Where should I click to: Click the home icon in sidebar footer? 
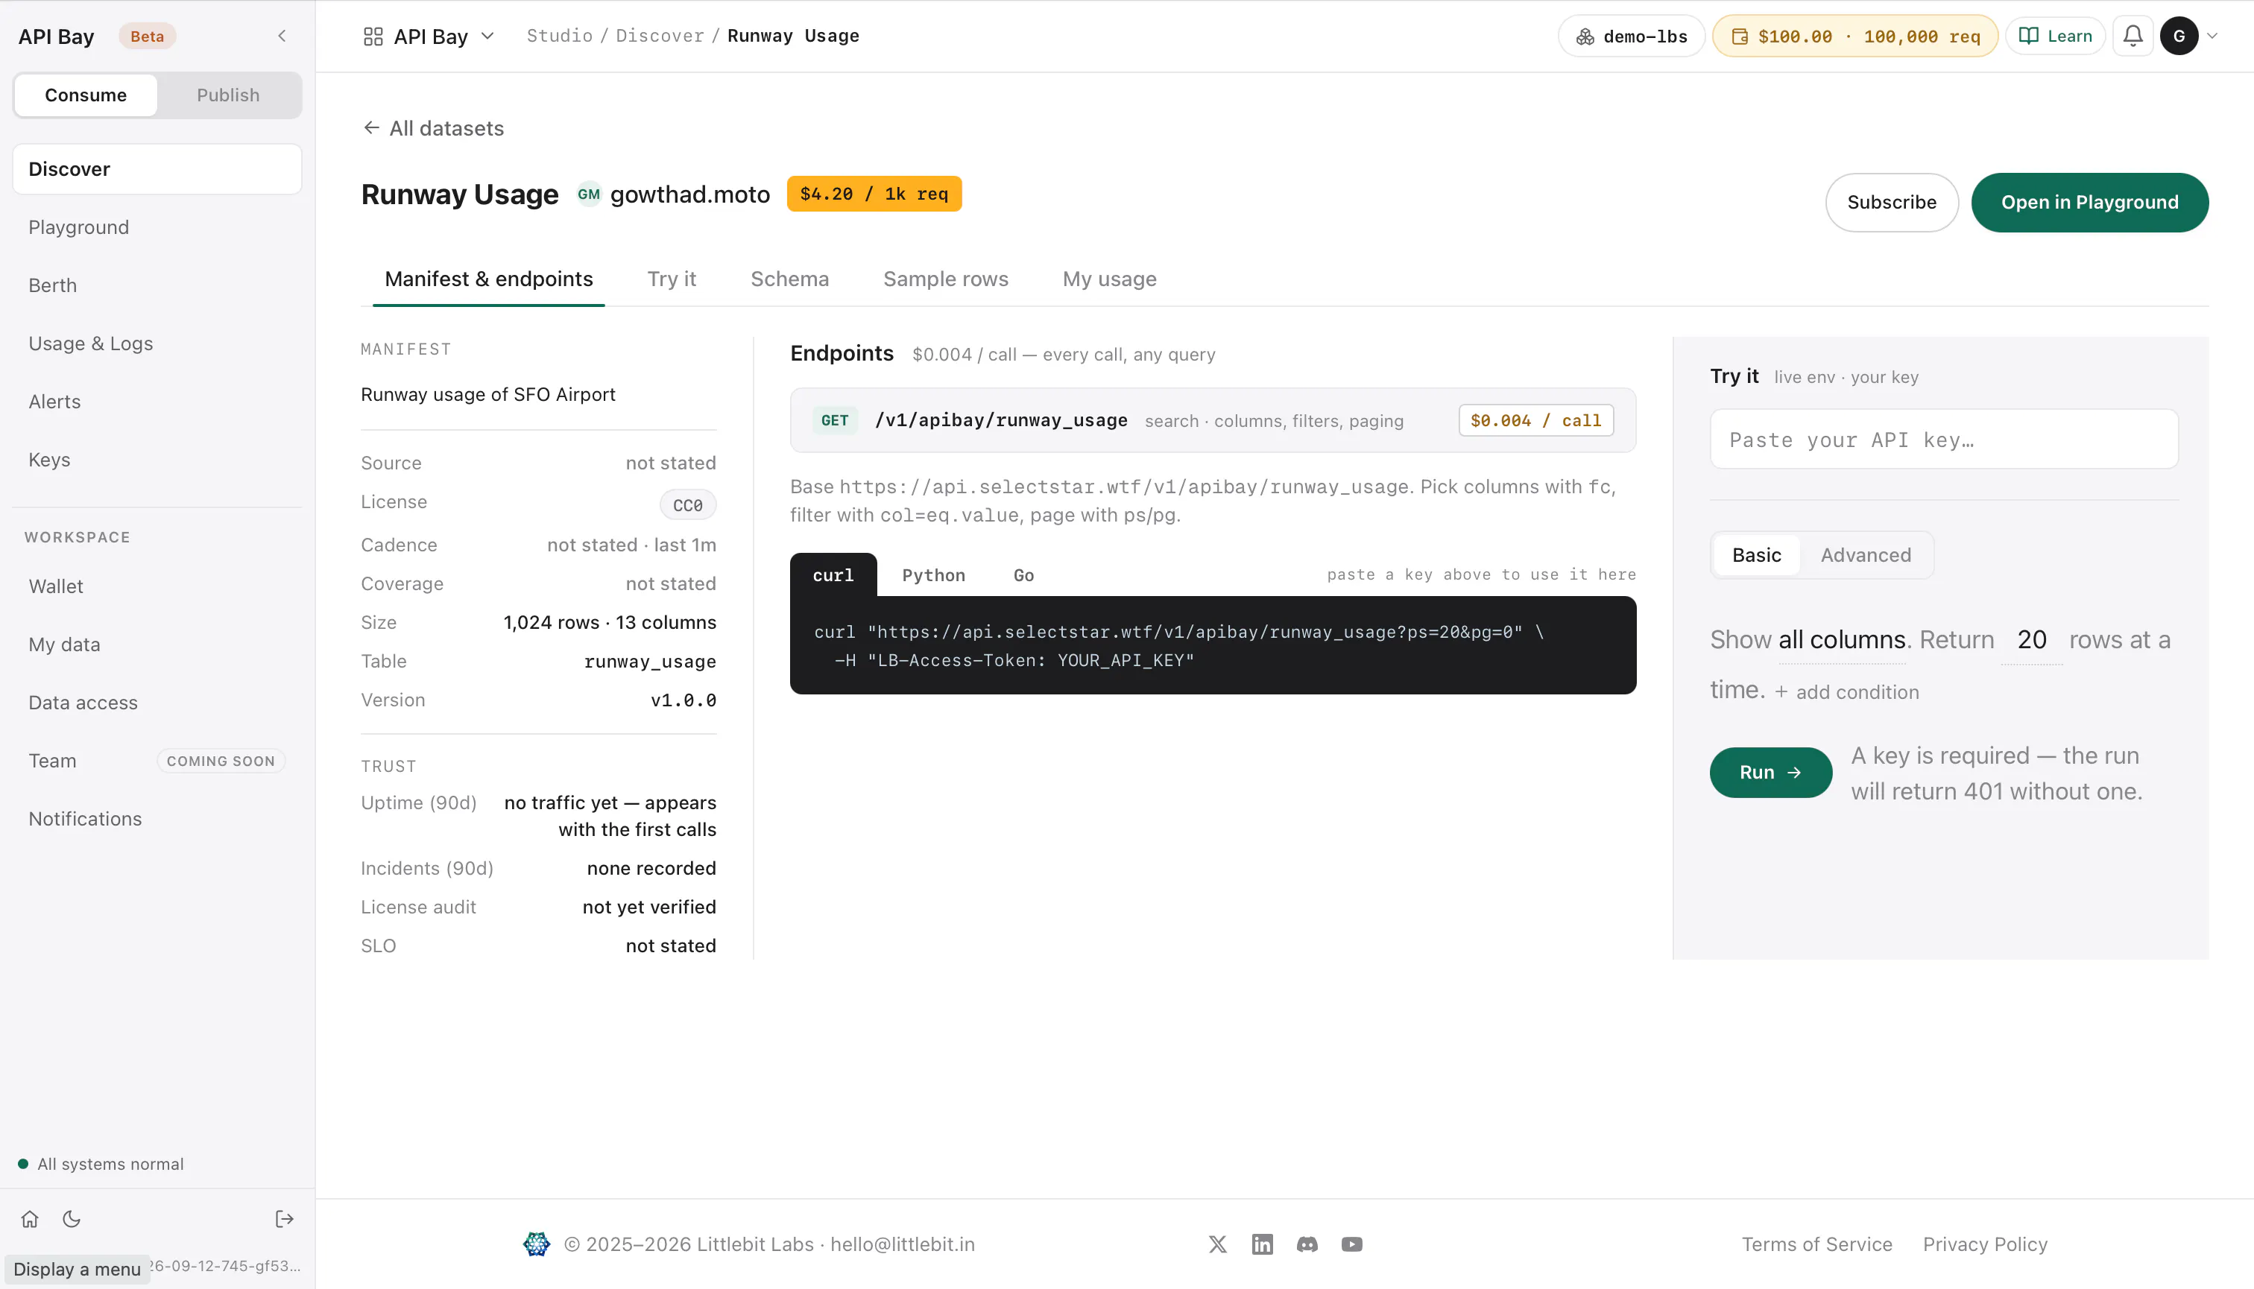30,1219
